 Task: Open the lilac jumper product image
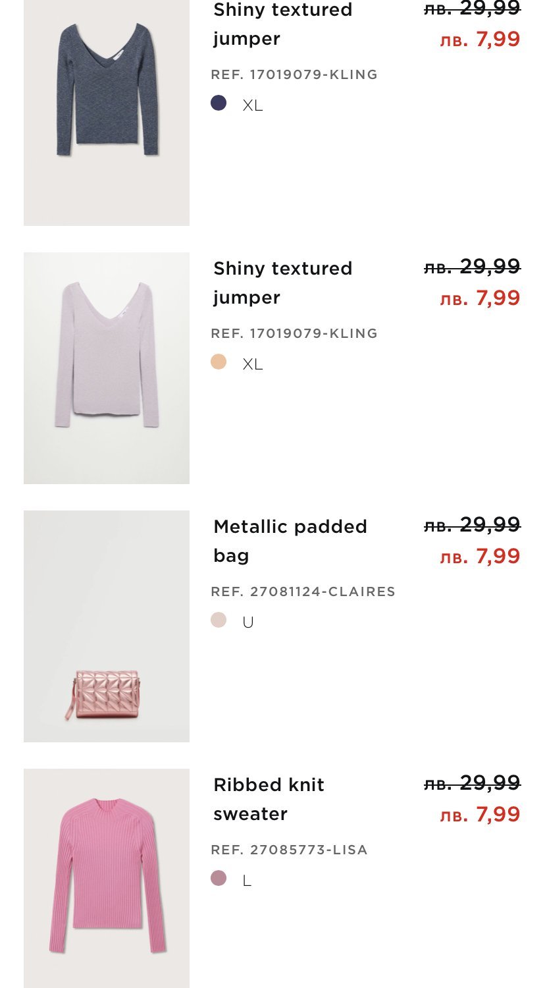[x=107, y=368]
